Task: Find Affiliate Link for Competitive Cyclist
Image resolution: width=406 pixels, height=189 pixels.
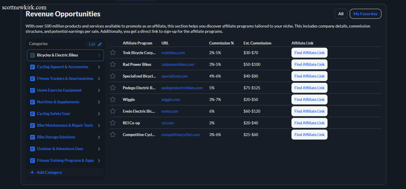Action: [x=309, y=135]
